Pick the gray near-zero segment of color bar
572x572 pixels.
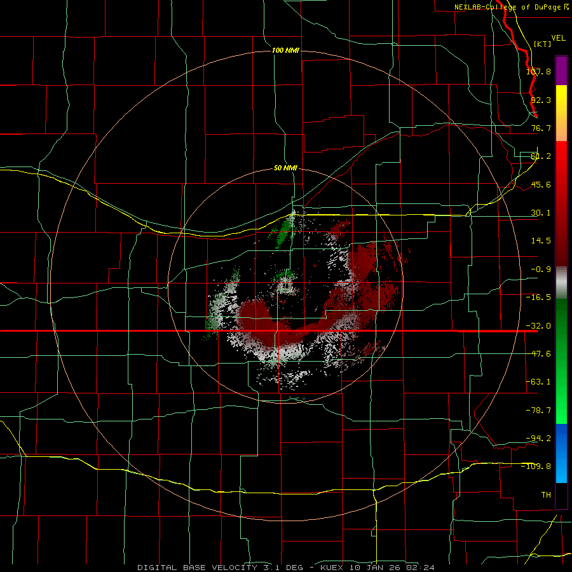(561, 283)
